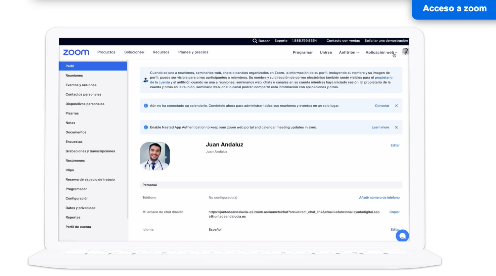Click Learn more link
This screenshot has width=496, height=276.
pyautogui.click(x=380, y=127)
